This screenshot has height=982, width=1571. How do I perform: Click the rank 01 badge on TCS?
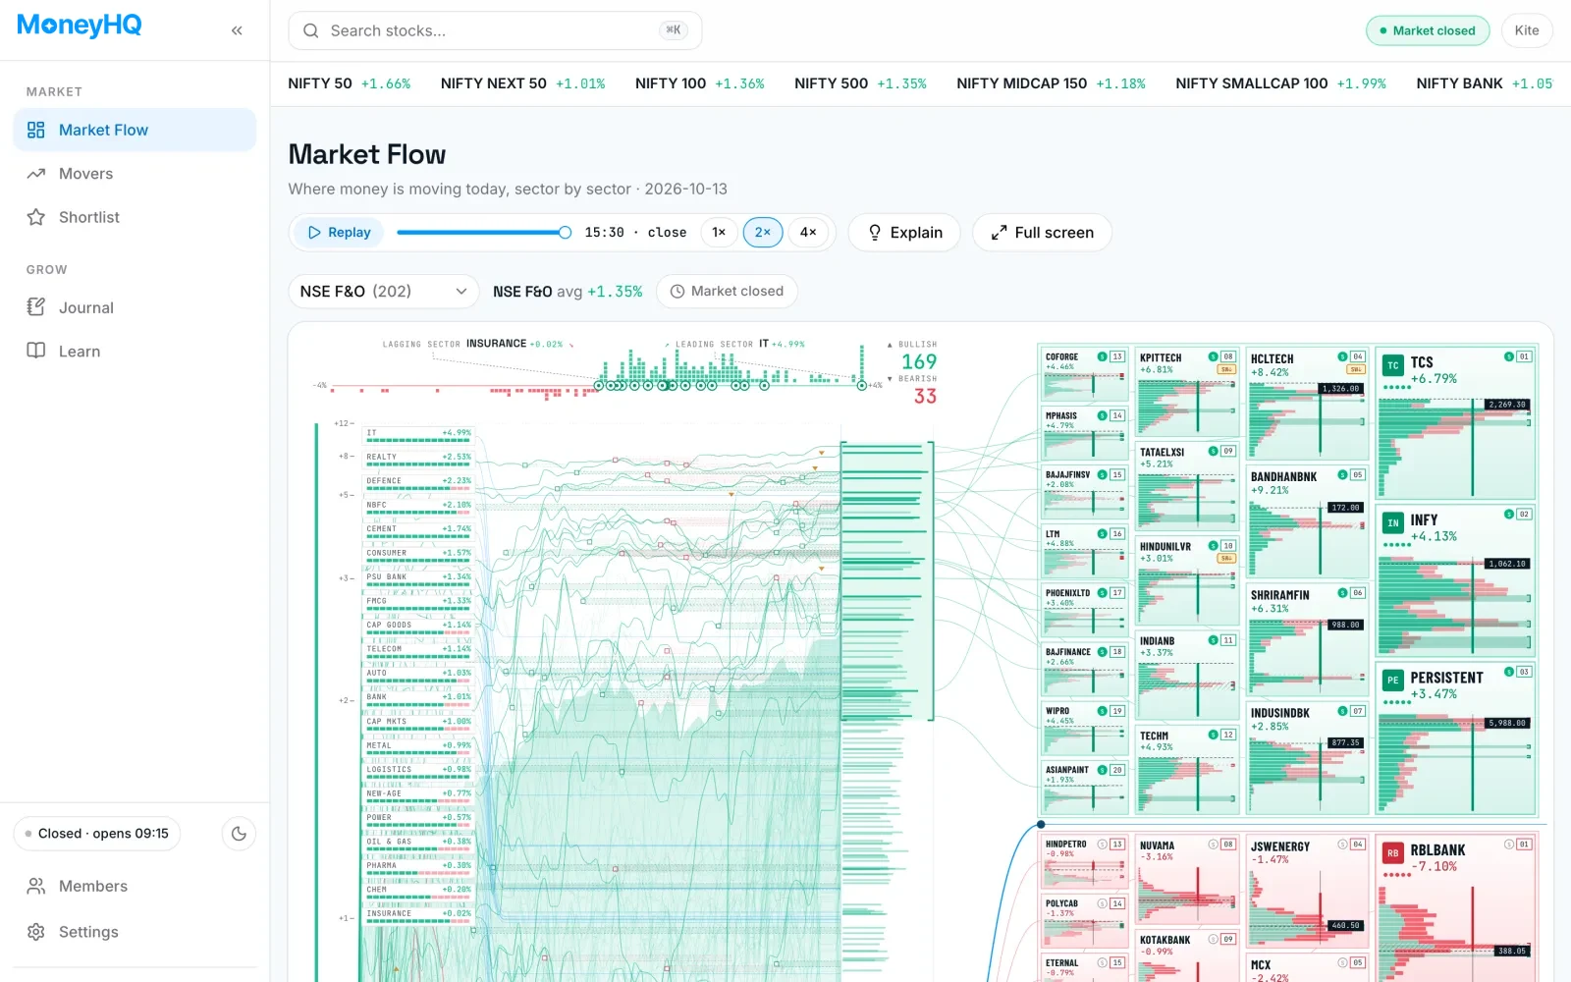[x=1524, y=356]
